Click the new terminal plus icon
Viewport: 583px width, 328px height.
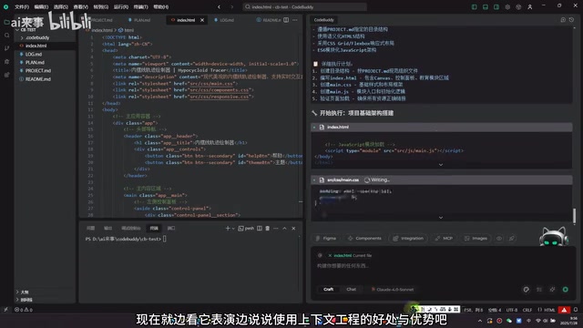pos(228,228)
